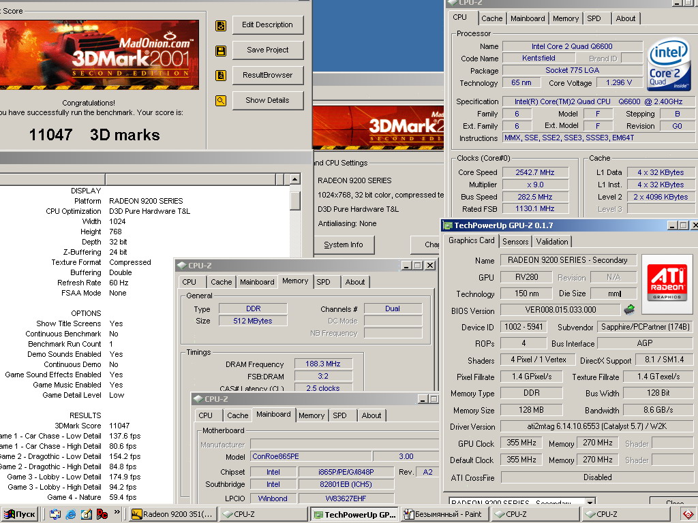This screenshot has height=523, width=698.
Task: Switch to Radeon 9200 351 taskbar item
Action: [x=174, y=514]
